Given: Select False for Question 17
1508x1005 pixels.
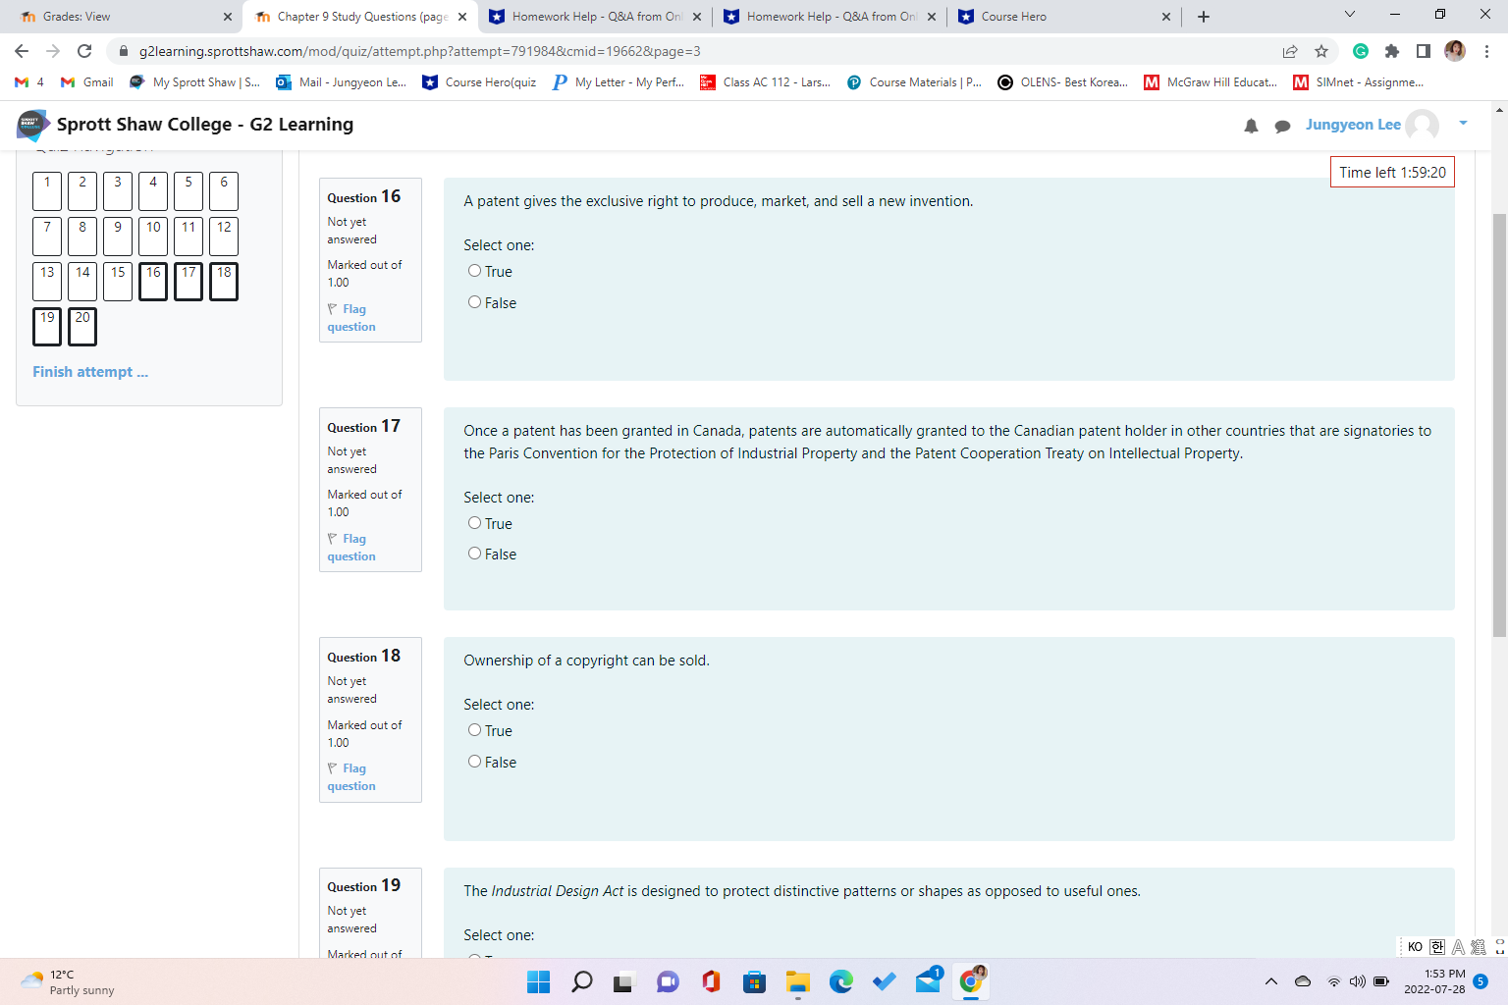Looking at the screenshot, I should (x=474, y=554).
